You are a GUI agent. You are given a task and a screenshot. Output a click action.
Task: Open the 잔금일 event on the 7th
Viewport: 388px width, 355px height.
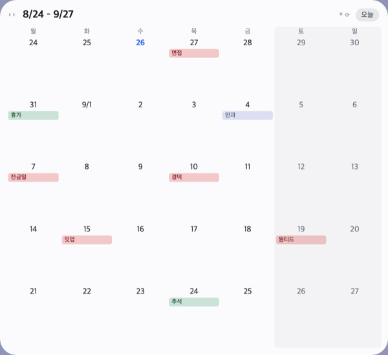pos(33,177)
